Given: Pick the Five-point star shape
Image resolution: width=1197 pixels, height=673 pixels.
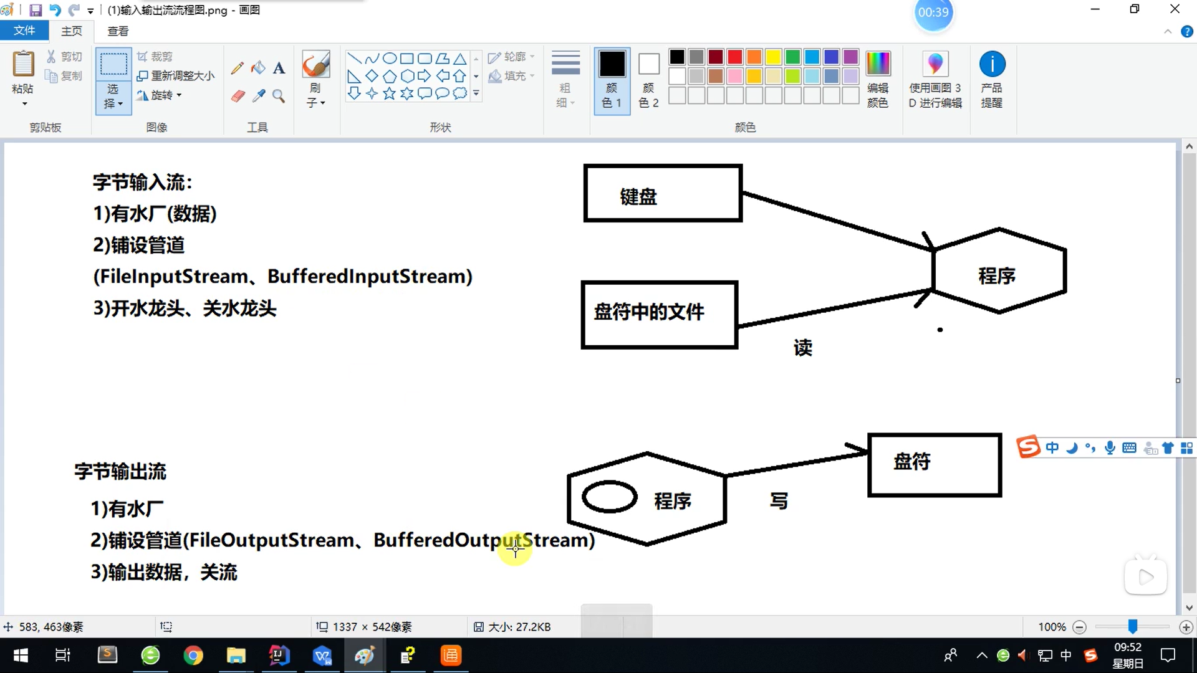Looking at the screenshot, I should [390, 93].
